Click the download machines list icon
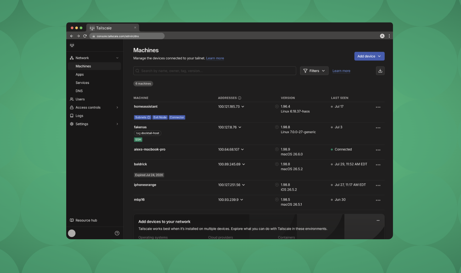The image size is (461, 273). (380, 71)
